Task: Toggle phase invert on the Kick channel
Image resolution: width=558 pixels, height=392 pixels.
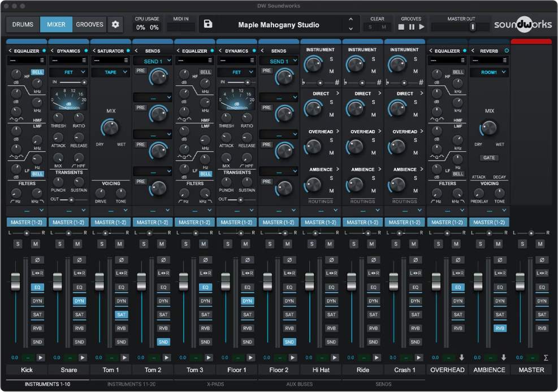Action: (38, 260)
